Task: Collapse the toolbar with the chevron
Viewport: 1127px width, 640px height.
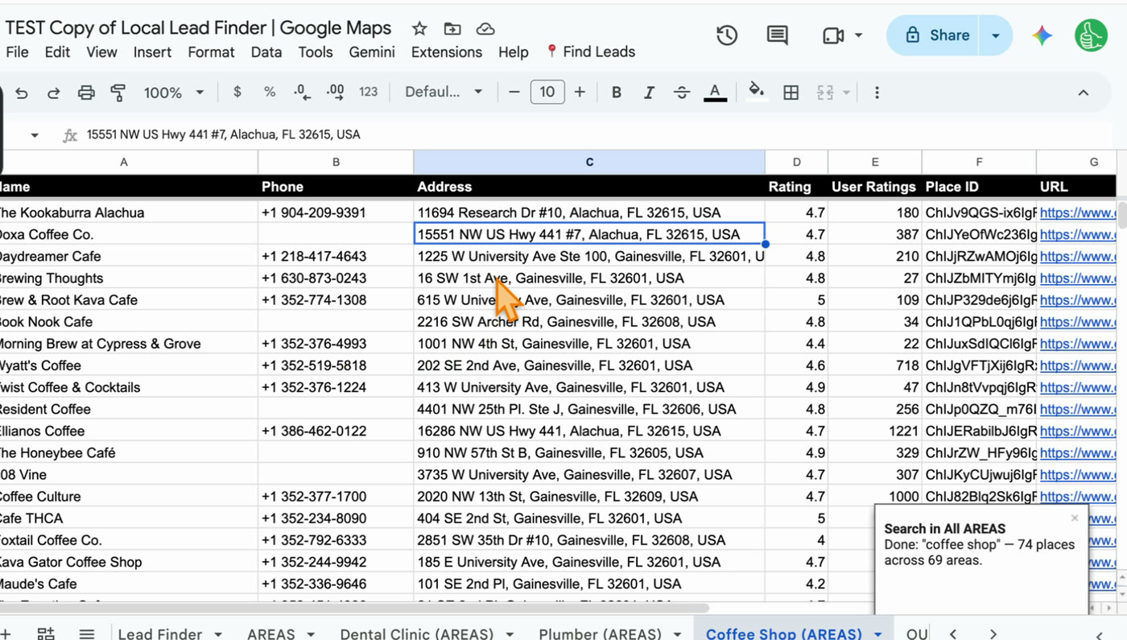Action: coord(1084,93)
